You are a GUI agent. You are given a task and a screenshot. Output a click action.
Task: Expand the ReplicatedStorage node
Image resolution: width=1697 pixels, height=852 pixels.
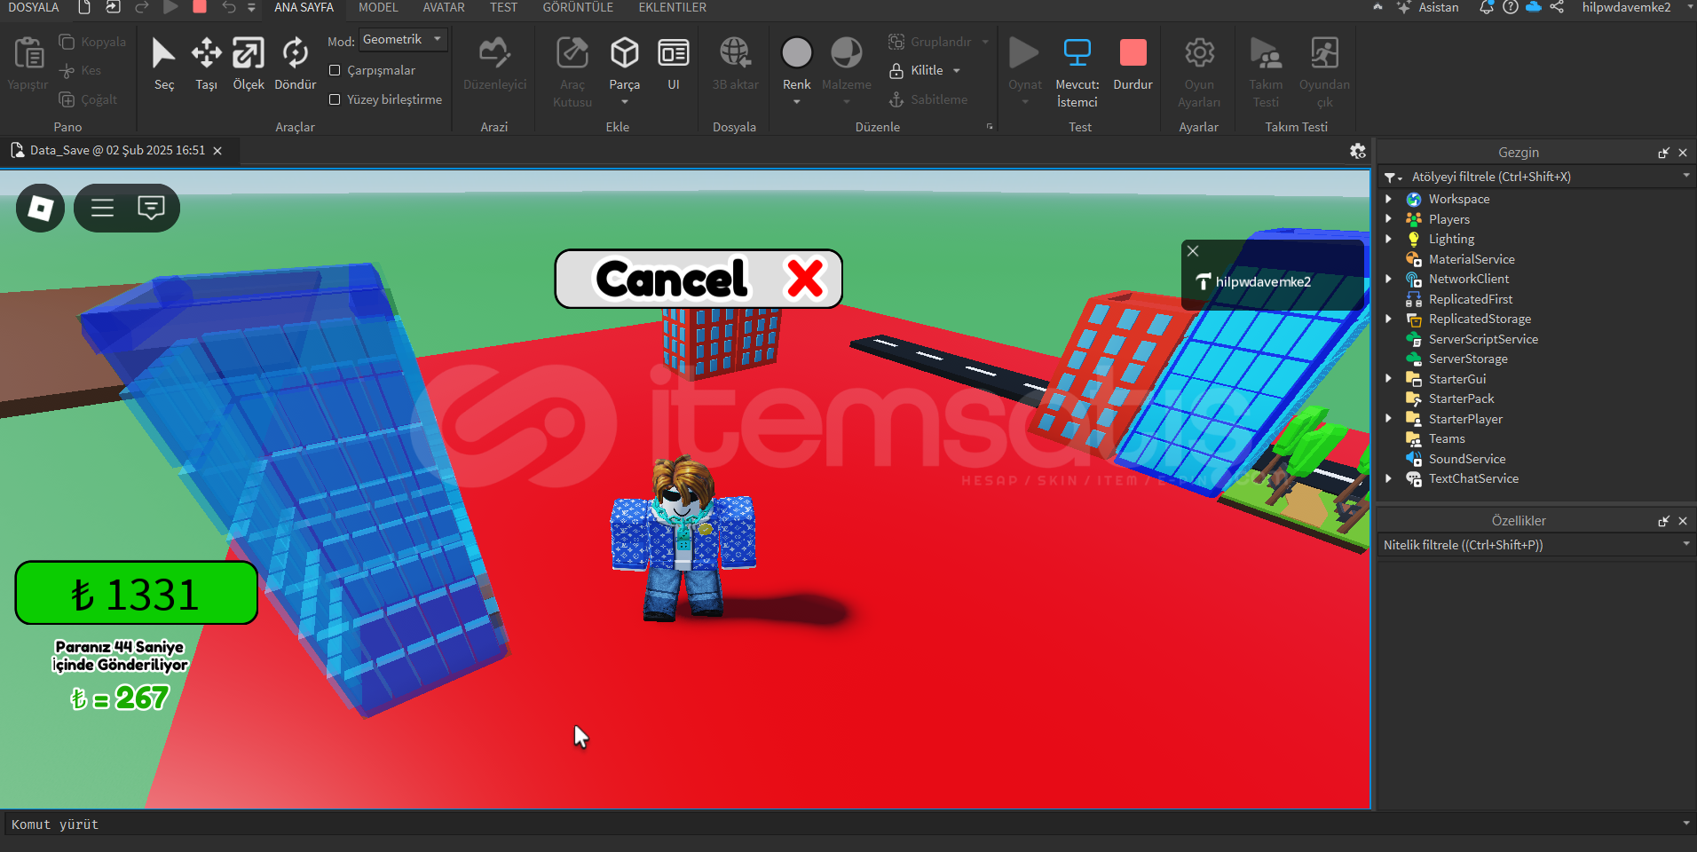point(1389,319)
